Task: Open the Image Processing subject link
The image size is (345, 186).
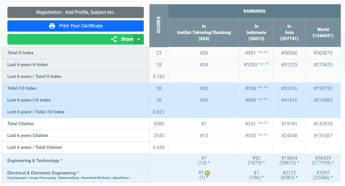Action: pos(42,178)
